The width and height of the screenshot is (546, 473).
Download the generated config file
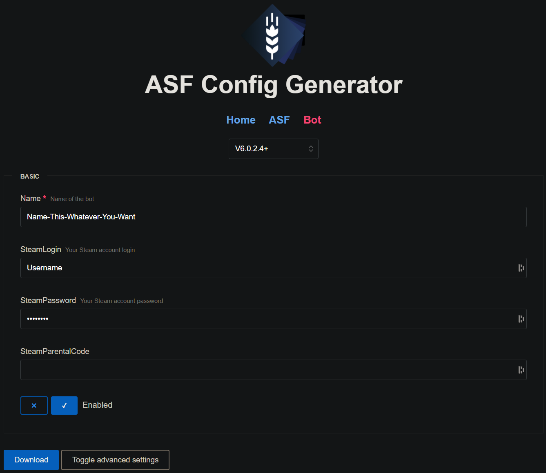[31, 460]
